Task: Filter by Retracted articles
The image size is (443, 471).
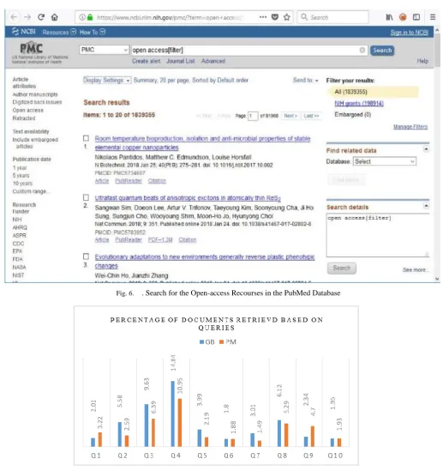Action: point(24,118)
